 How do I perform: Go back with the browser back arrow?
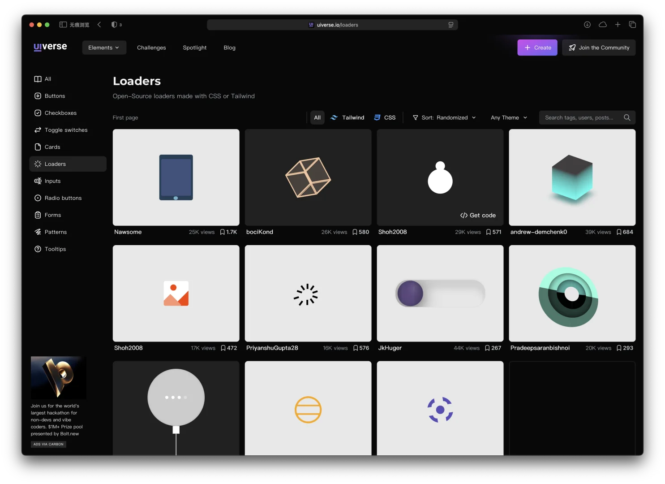pos(99,25)
